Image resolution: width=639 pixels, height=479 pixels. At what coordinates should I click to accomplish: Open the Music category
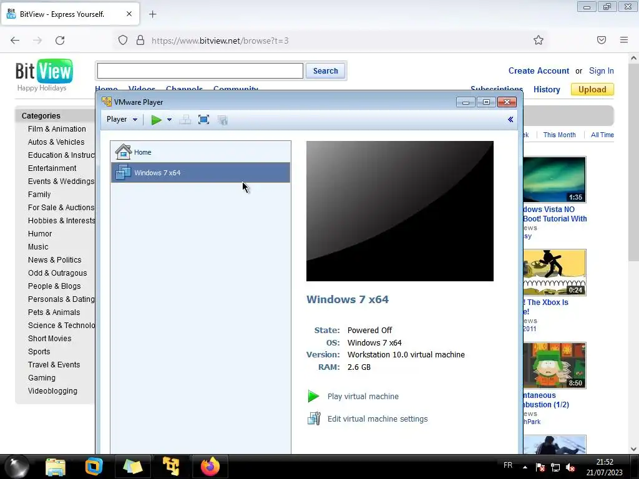pos(38,247)
